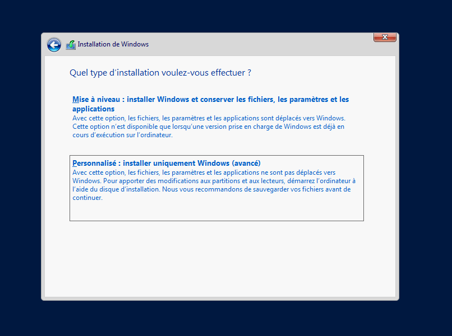Click blank white area below the installation options
This screenshot has width=452, height=336.
[219, 258]
